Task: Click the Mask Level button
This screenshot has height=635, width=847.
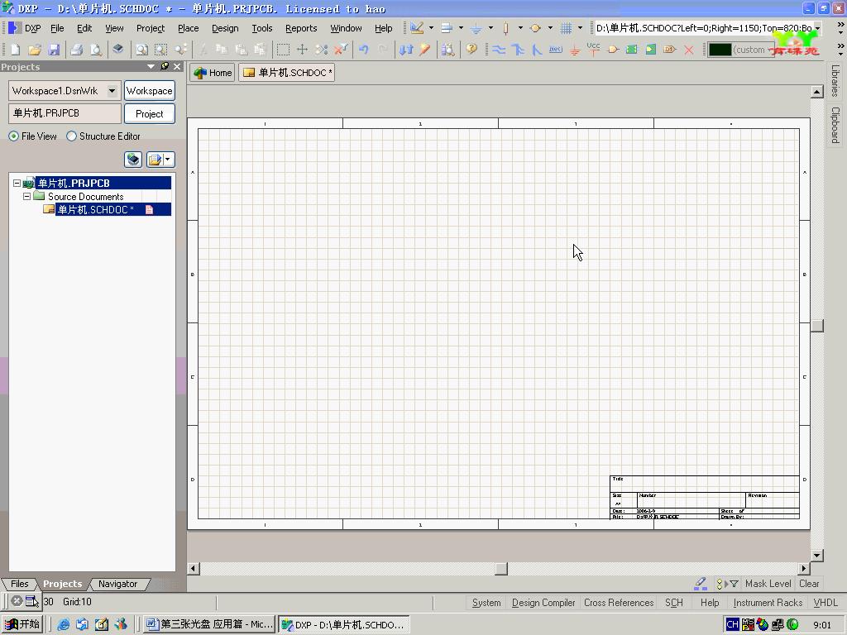Action: (768, 584)
